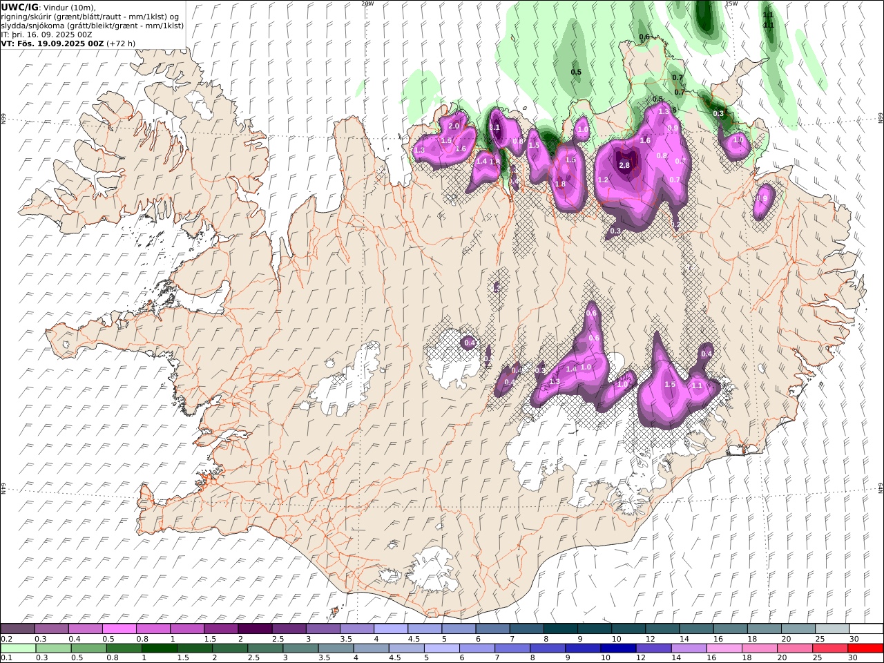This screenshot has width=884, height=663.
Task: Select the top-row legend swatch starting at 0.8
Action: 153,628
